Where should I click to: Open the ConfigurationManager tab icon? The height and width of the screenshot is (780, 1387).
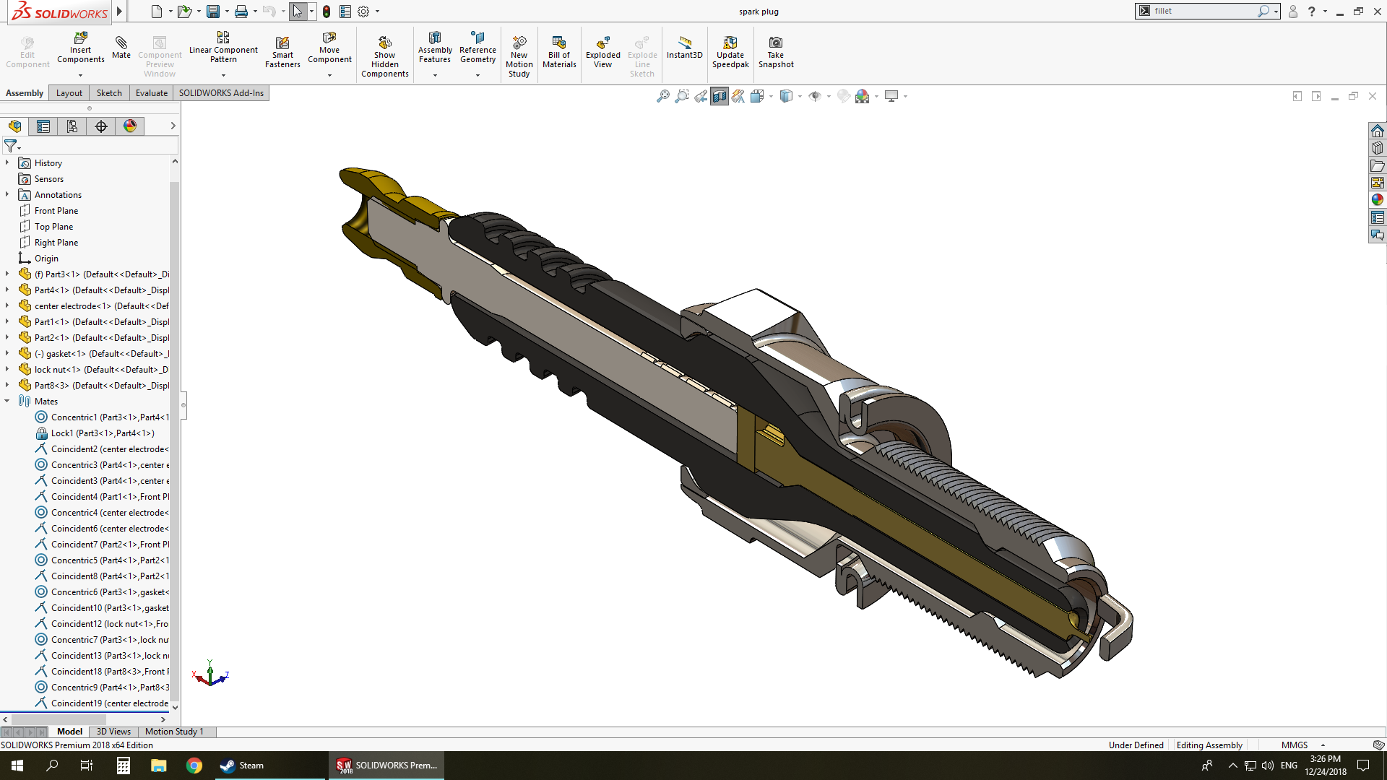click(72, 126)
